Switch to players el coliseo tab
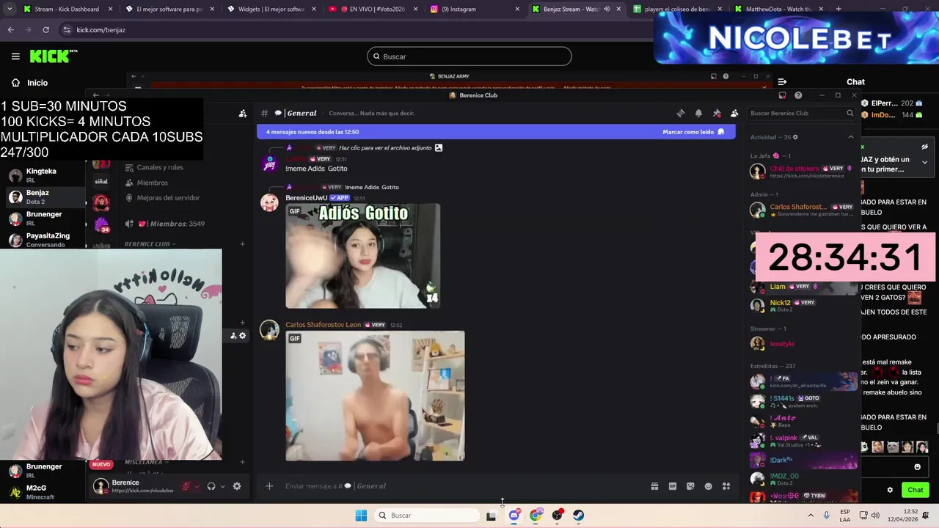 [676, 10]
